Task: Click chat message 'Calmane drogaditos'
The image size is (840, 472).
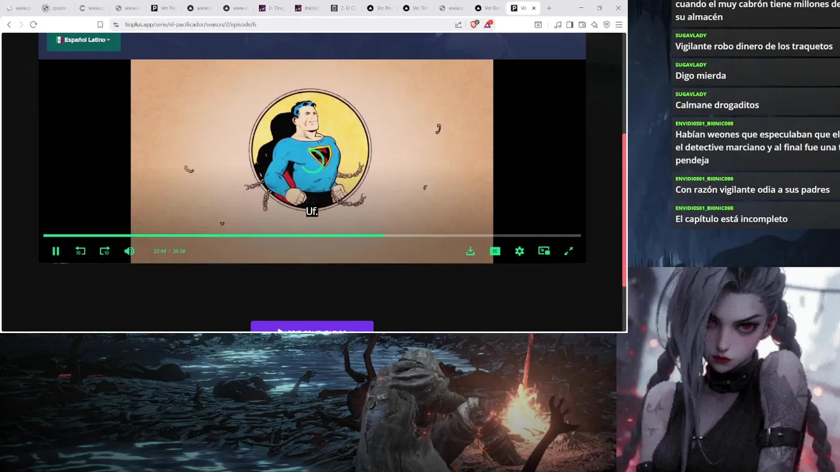Action: (717, 105)
